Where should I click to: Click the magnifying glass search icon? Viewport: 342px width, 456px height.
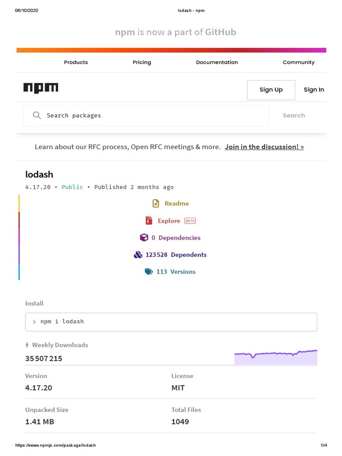click(x=37, y=115)
